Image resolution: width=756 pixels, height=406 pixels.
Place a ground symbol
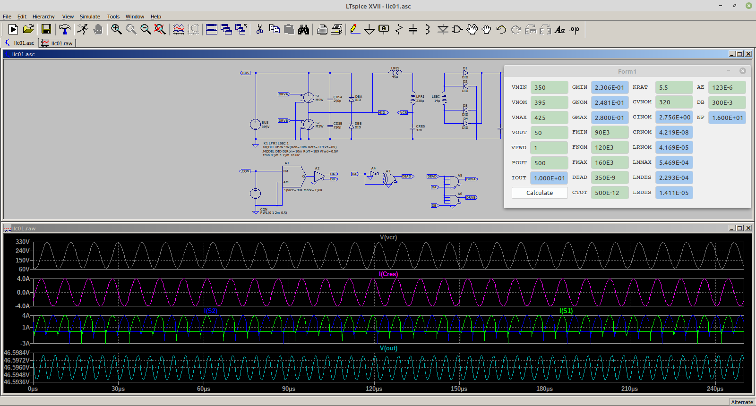pyautogui.click(x=369, y=29)
